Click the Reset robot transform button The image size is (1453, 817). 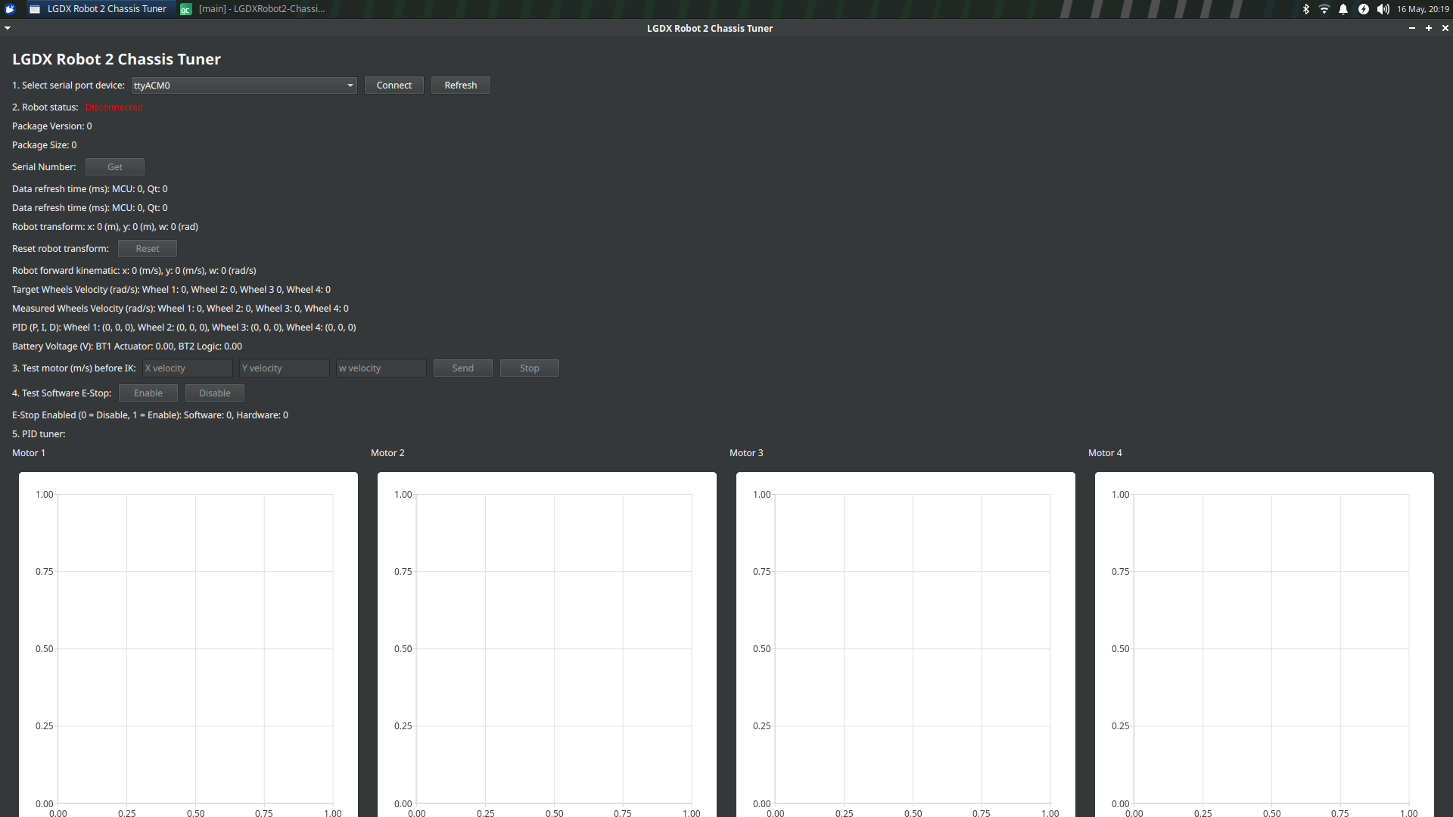click(x=148, y=249)
